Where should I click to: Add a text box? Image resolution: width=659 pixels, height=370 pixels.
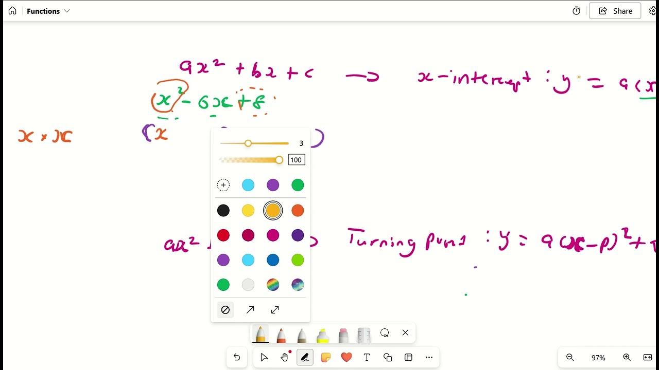tap(367, 357)
